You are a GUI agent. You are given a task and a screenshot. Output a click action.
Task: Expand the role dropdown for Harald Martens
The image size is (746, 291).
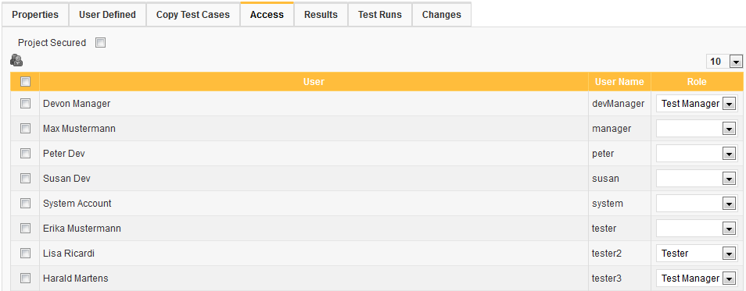[x=697, y=279]
